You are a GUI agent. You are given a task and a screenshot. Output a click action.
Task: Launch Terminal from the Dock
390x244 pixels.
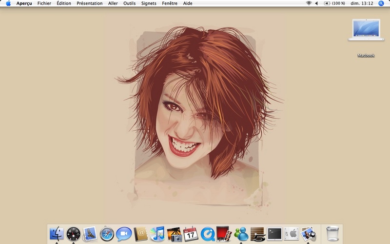coord(274,234)
